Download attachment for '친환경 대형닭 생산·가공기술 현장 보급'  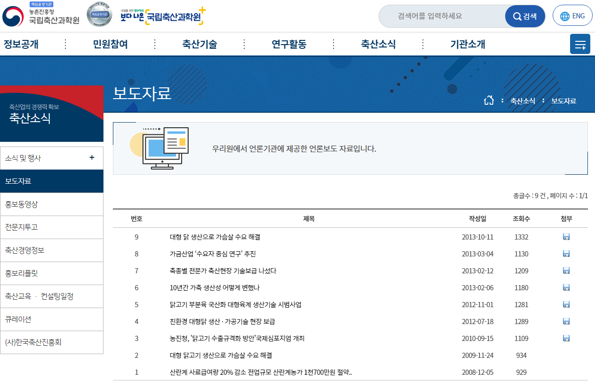[x=566, y=321]
